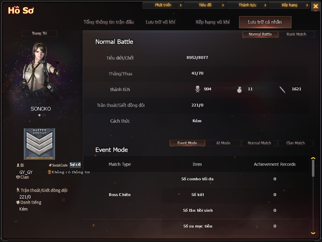Click the SONOKO character portrait
Image resolution: width=322 pixels, height=242 pixels.
pyautogui.click(x=40, y=70)
